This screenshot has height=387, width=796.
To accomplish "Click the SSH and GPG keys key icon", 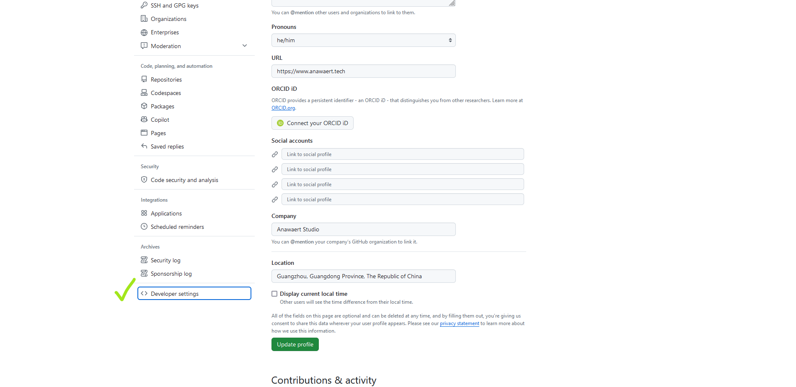I will click(144, 5).
